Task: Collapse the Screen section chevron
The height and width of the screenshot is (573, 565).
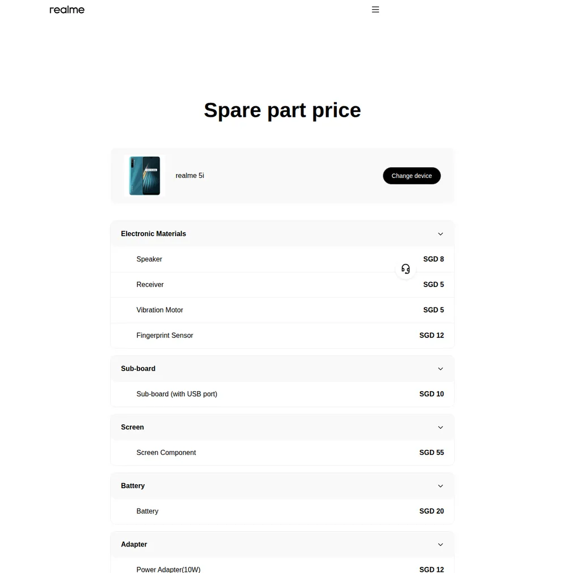Action: (440, 427)
